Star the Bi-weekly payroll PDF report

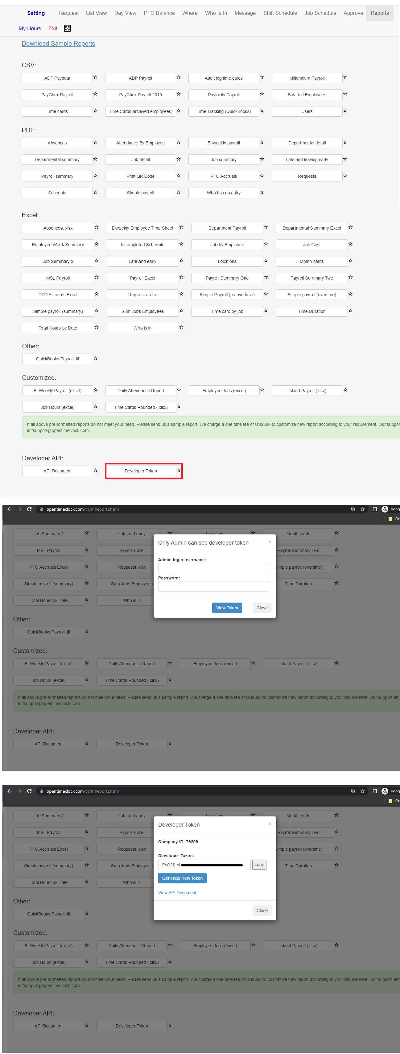262,142
